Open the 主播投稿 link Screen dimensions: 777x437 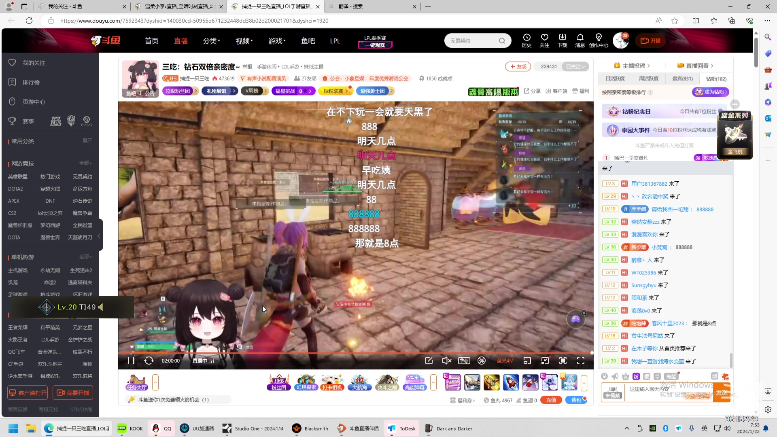[x=632, y=66]
